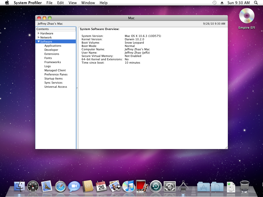Open the Help menu

pos(104,3)
